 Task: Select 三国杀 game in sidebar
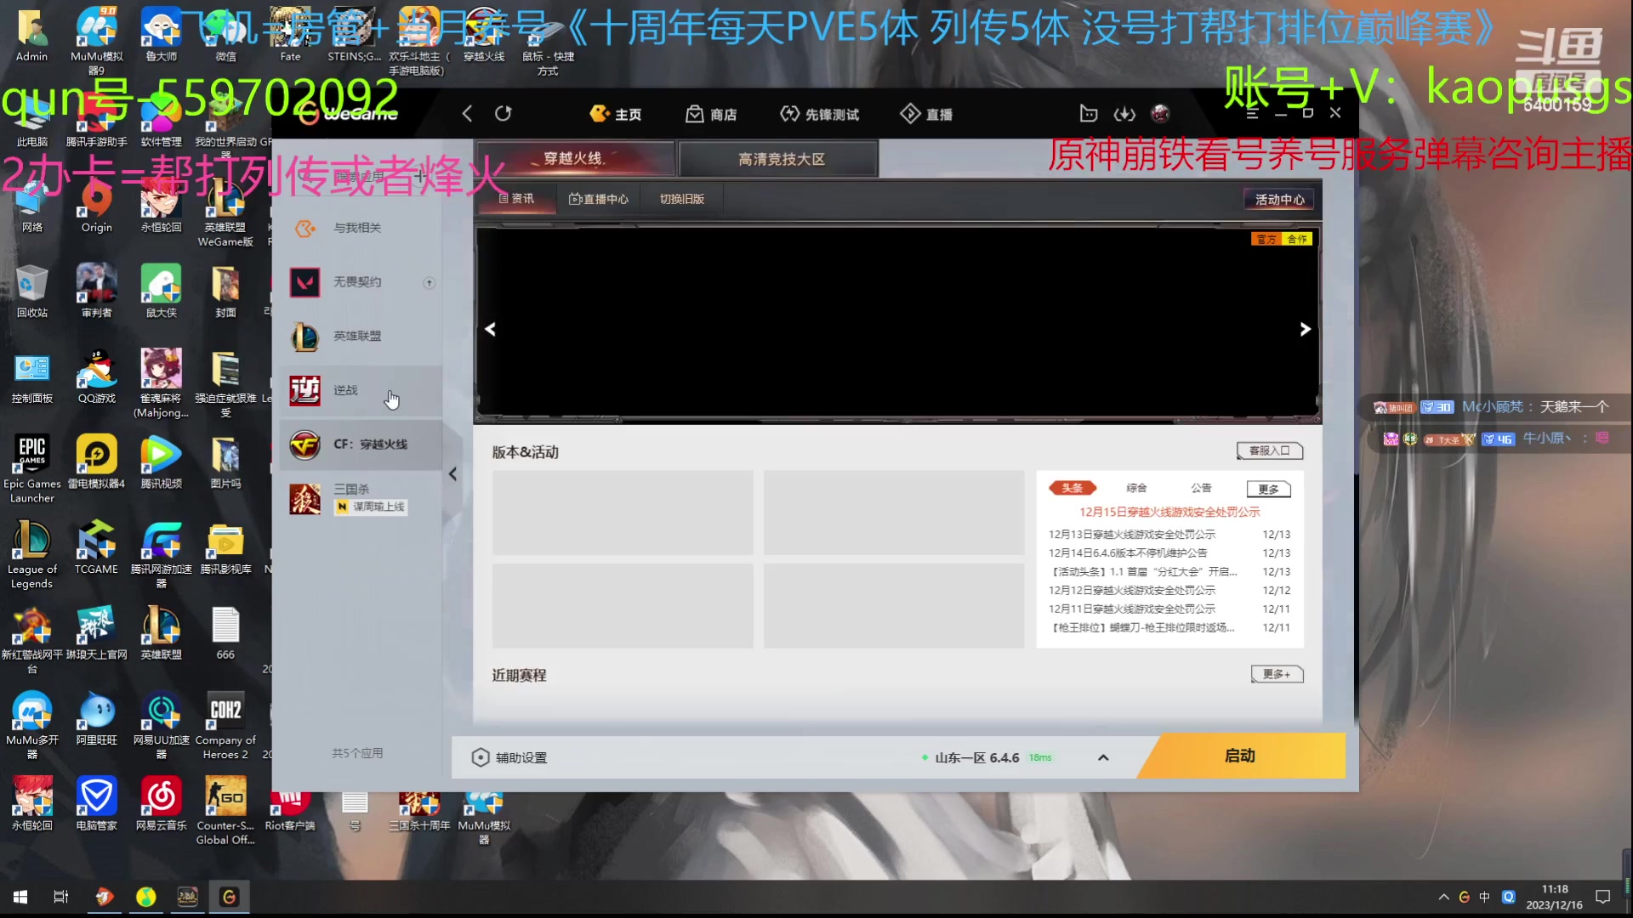pyautogui.click(x=361, y=499)
